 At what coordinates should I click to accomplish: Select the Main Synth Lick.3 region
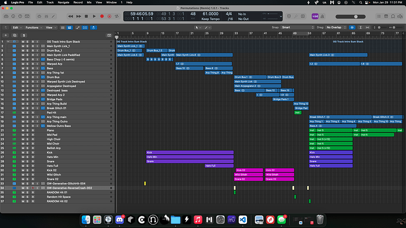click(338, 55)
